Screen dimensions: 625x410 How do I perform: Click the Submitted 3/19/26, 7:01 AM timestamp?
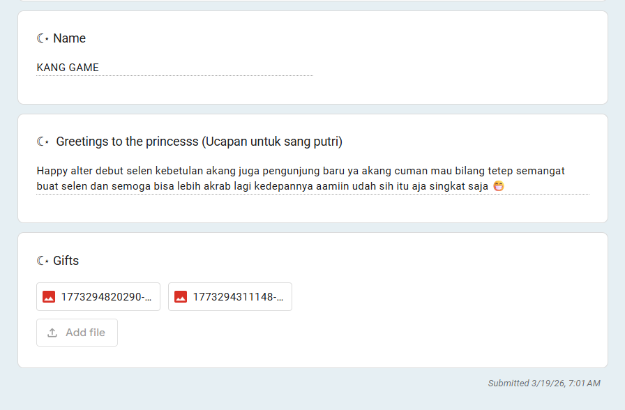point(544,384)
